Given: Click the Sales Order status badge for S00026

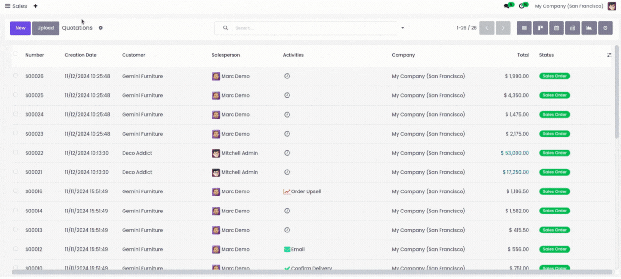Looking at the screenshot, I should [x=554, y=76].
